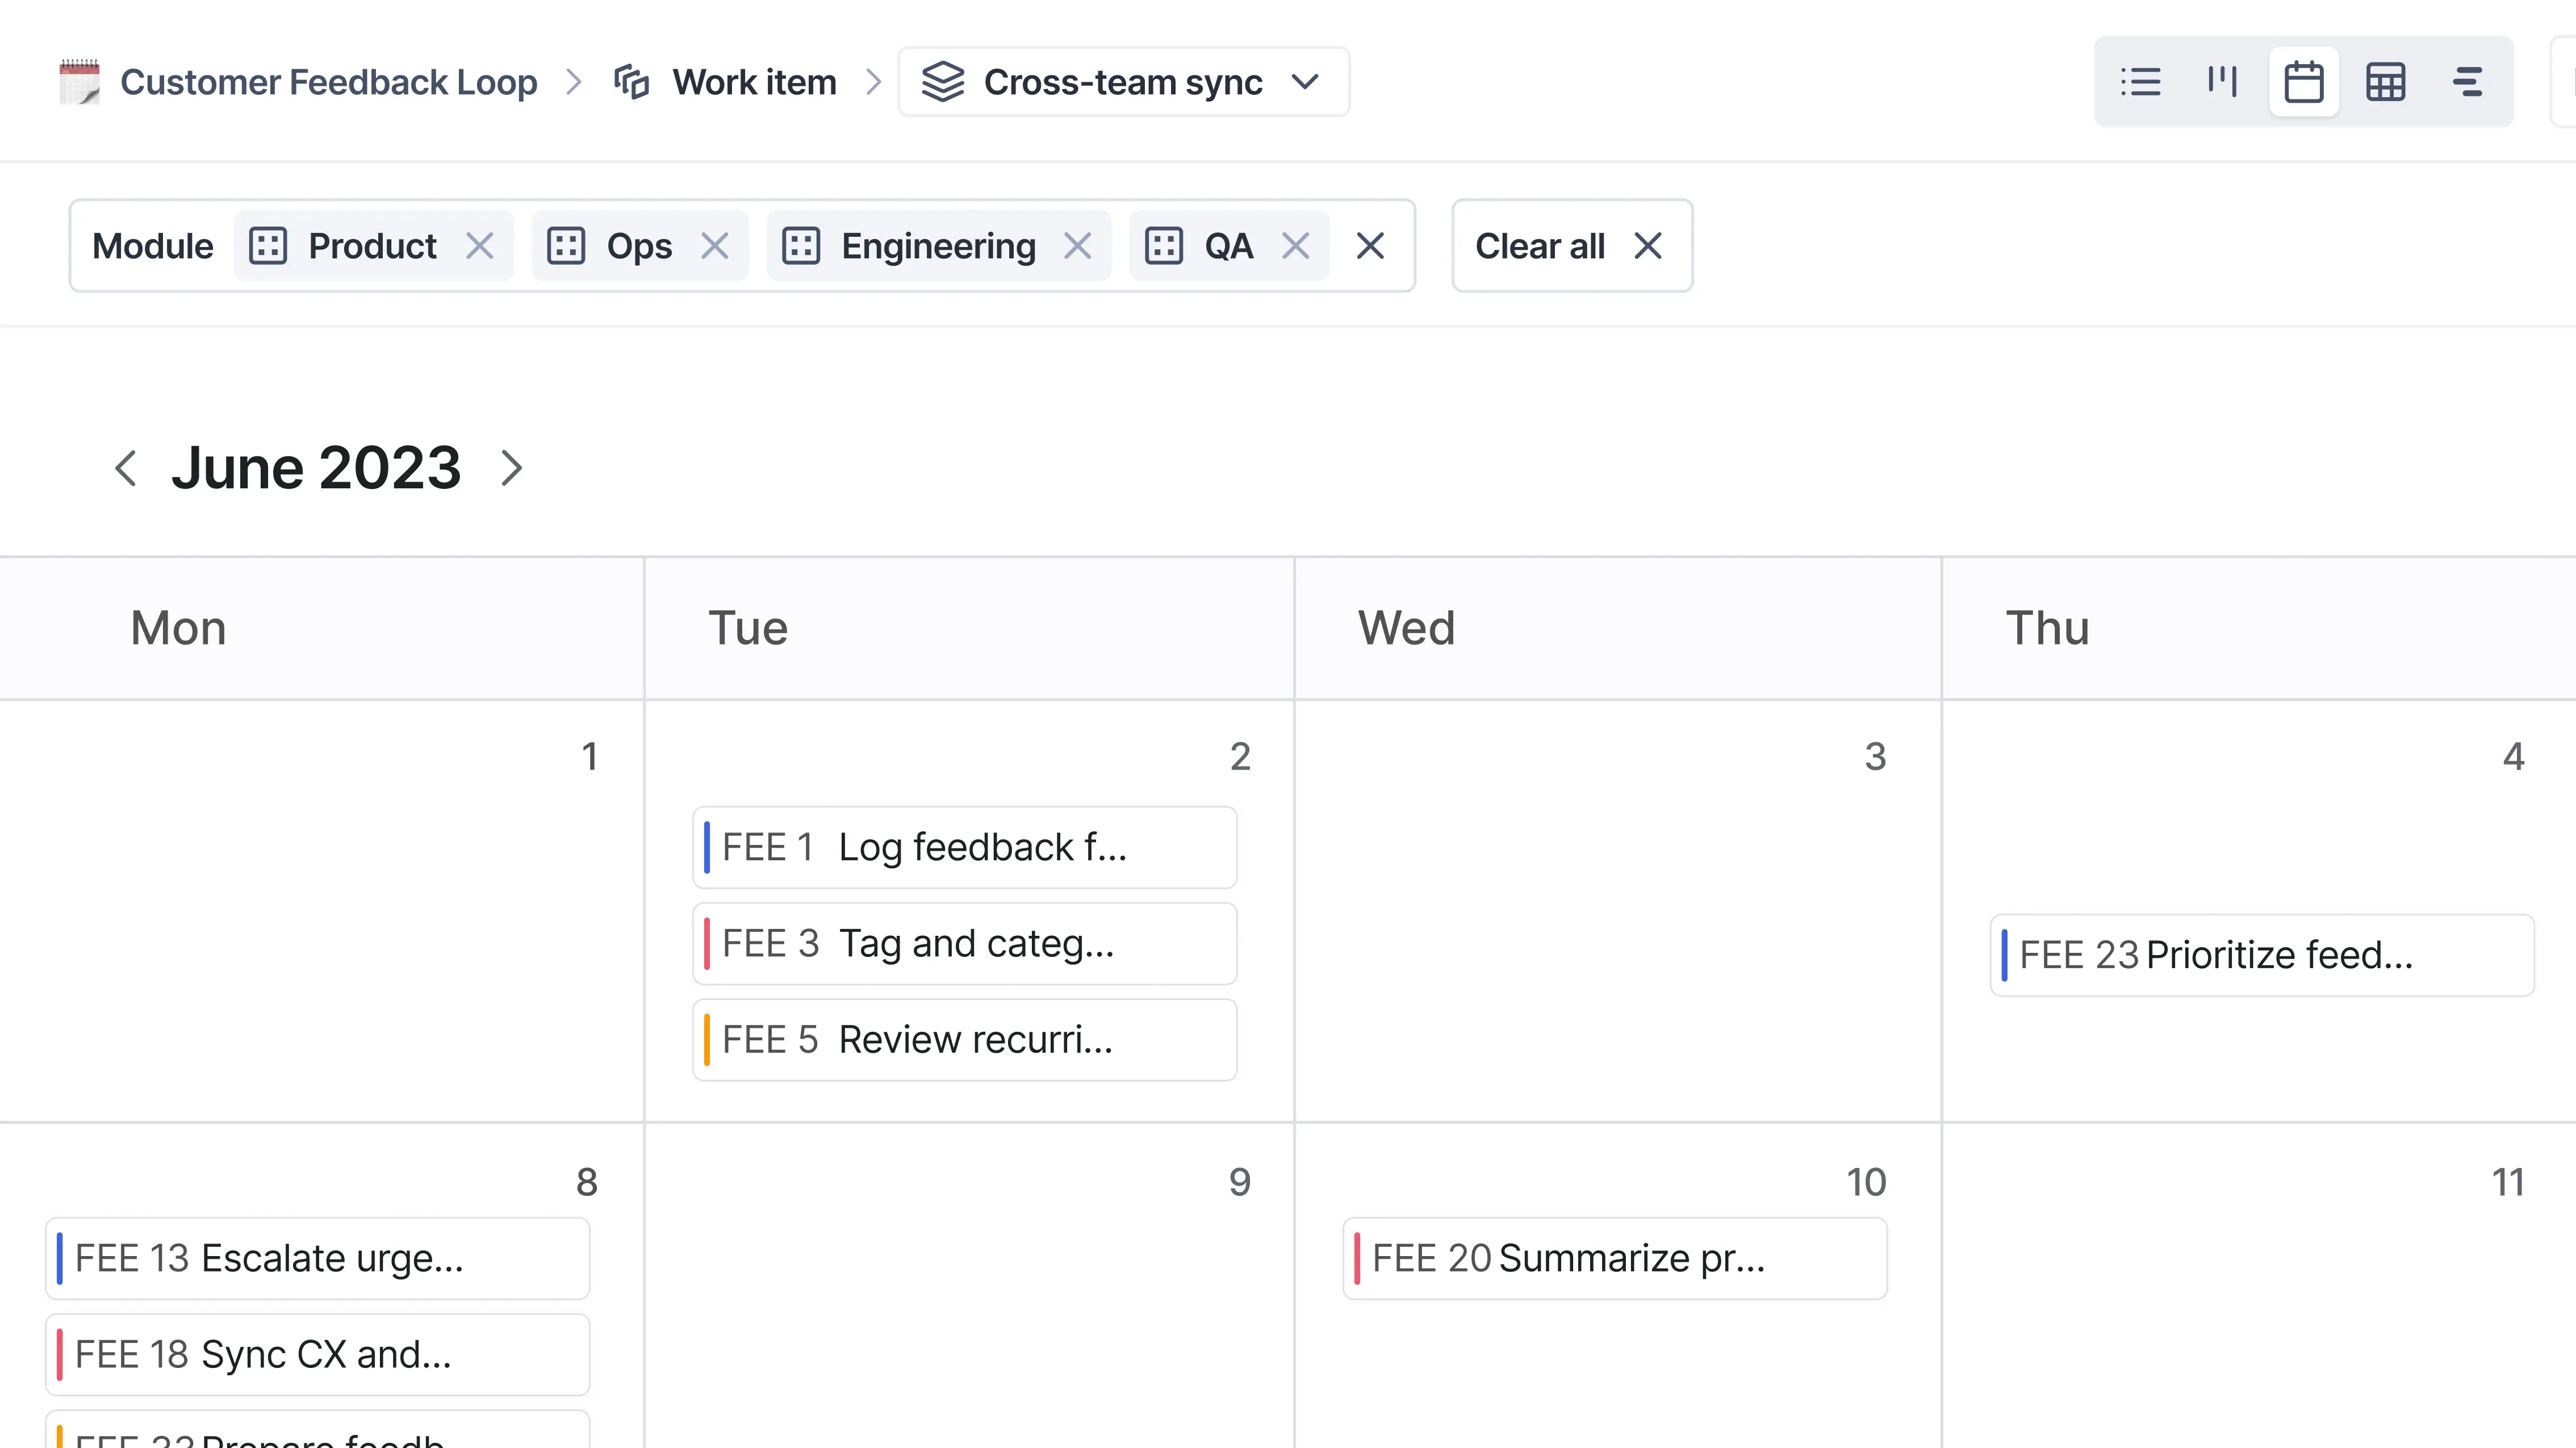
Task: Remove the QA module filter
Action: [1296, 246]
